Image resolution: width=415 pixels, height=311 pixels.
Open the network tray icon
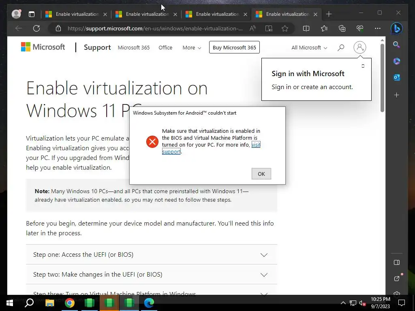[x=353, y=303]
